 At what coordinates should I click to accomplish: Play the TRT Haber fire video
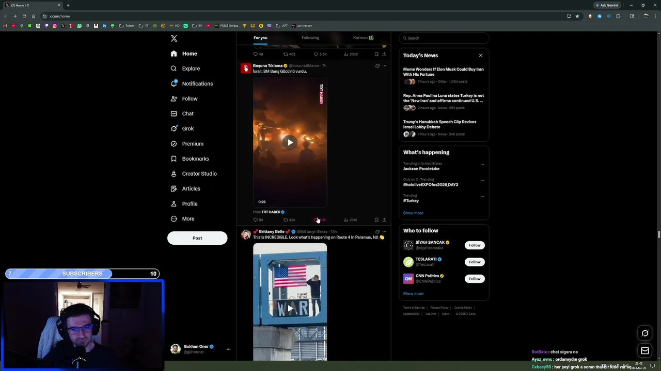pyautogui.click(x=290, y=143)
